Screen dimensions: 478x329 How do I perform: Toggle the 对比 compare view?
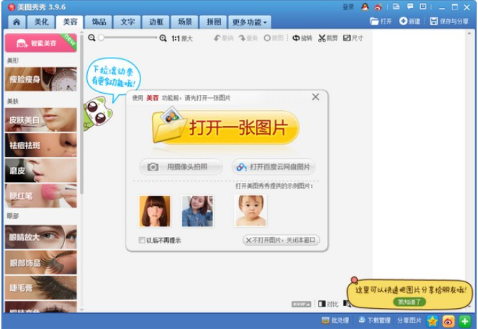[328, 304]
